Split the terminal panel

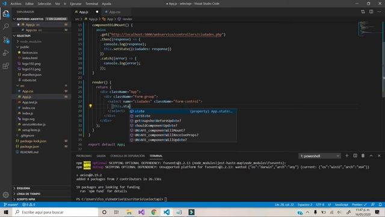point(355,156)
